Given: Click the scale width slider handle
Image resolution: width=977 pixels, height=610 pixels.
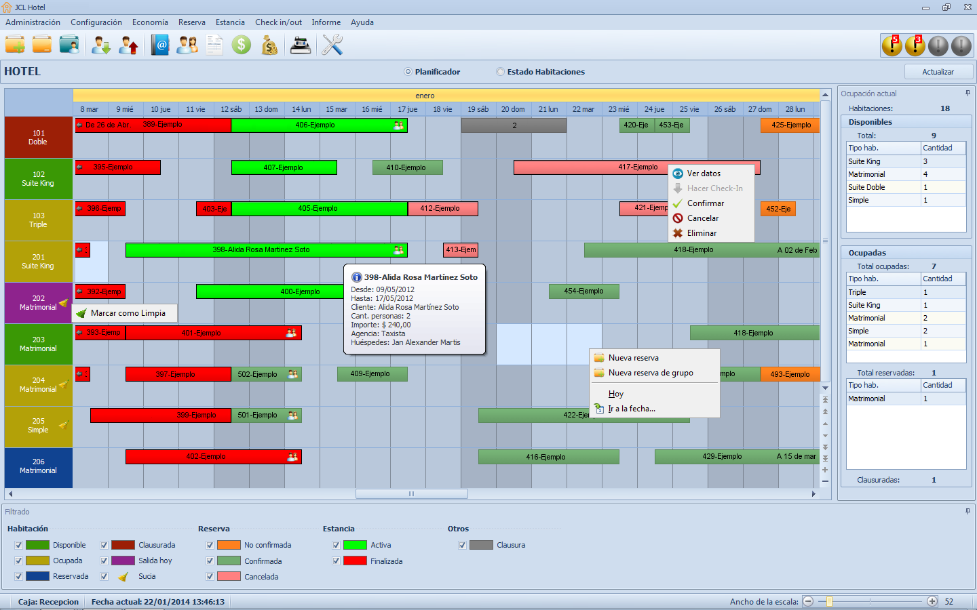Looking at the screenshot, I should pyautogui.click(x=829, y=601).
